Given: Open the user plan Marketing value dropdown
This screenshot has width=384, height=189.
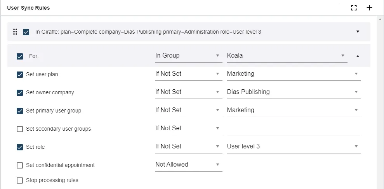Looking at the screenshot, I should (x=294, y=74).
